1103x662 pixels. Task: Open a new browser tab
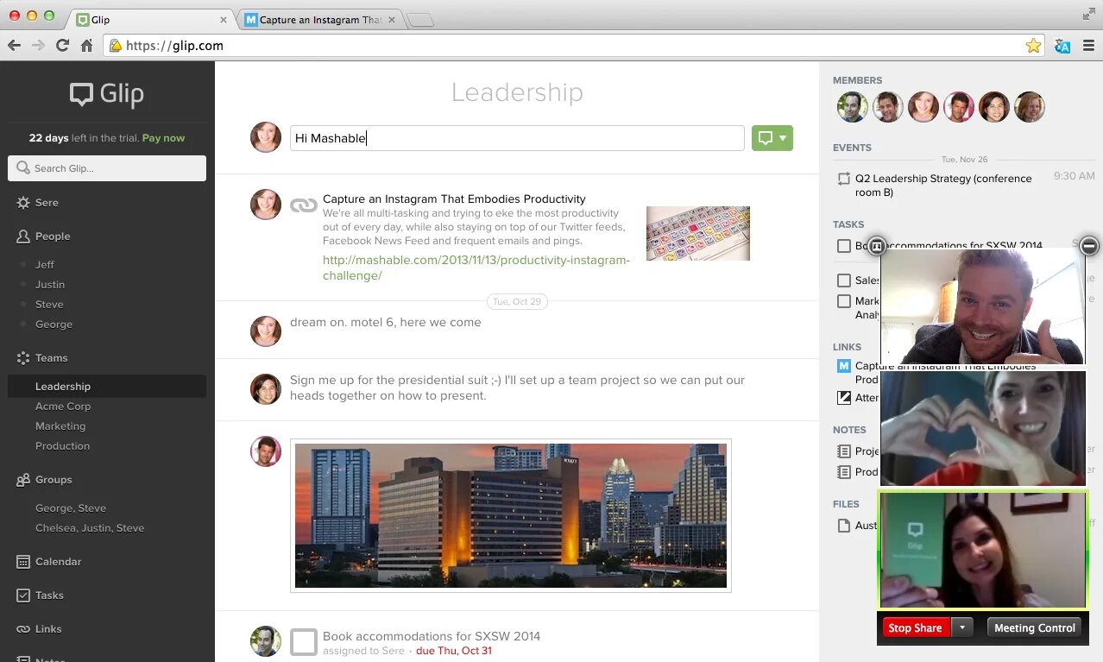point(419,20)
